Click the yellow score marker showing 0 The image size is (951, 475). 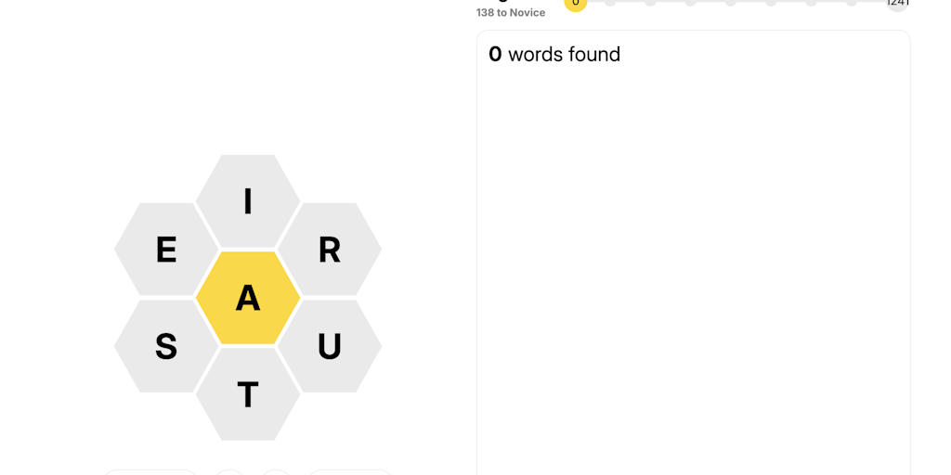(x=576, y=3)
